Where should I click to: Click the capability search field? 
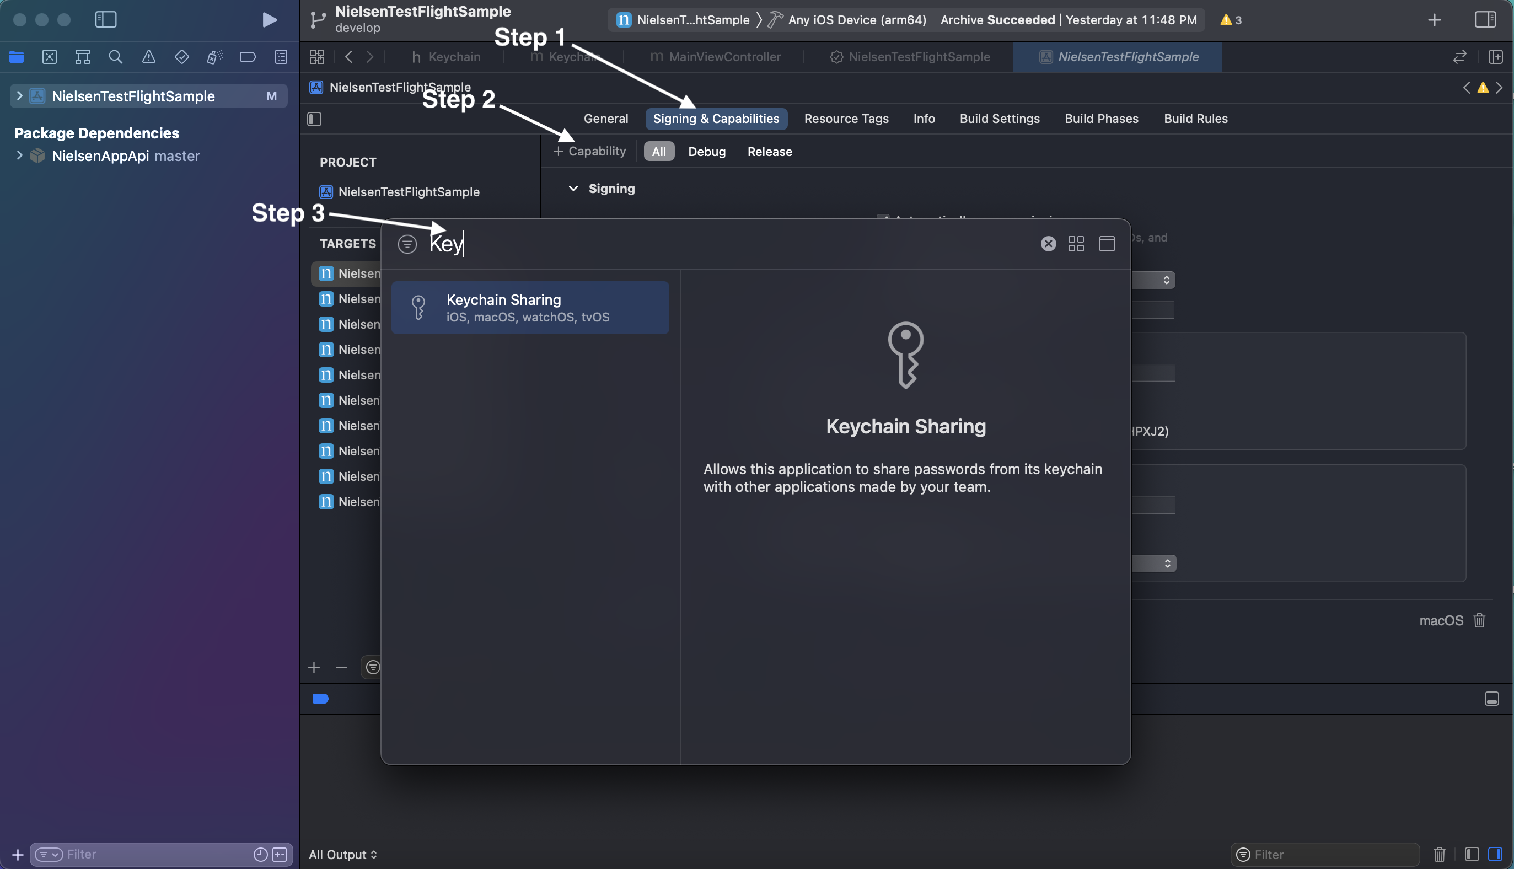point(731,244)
